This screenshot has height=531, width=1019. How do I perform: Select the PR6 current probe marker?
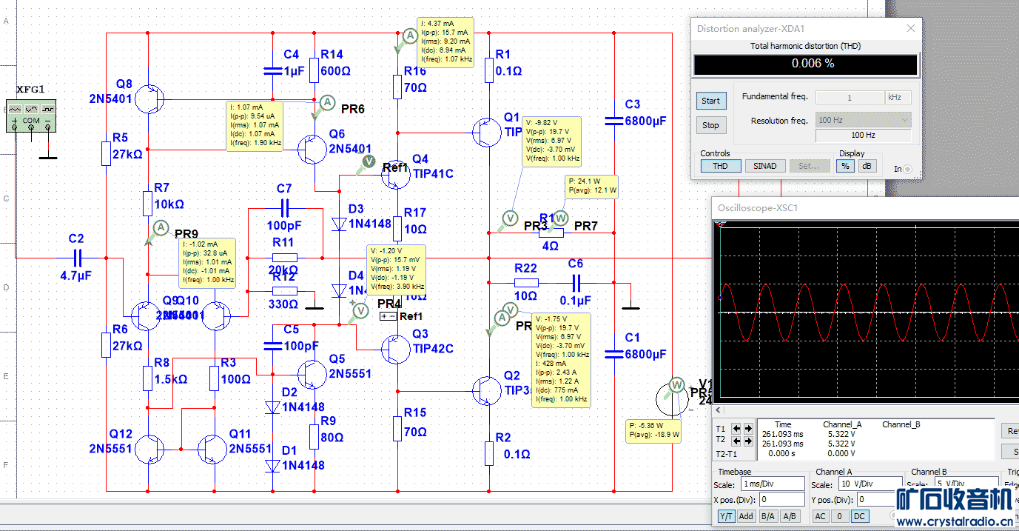[326, 104]
